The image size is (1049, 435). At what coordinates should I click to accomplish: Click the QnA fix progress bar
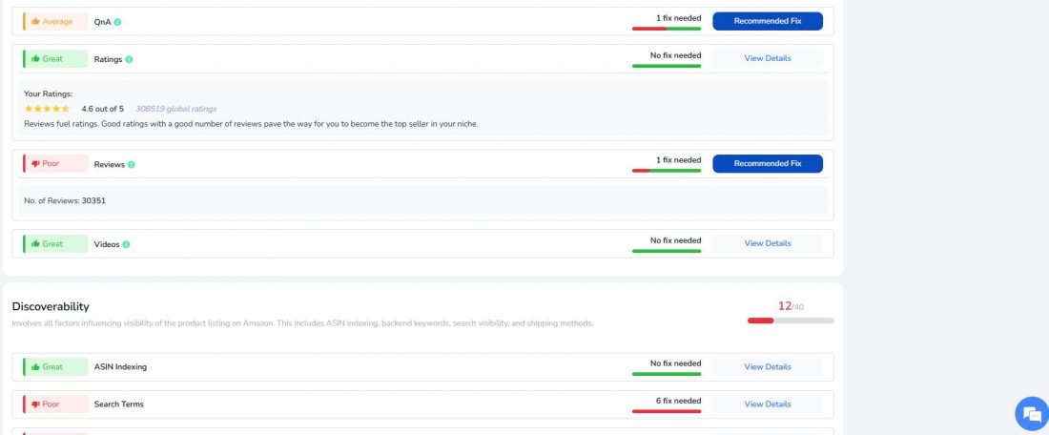[x=667, y=29]
